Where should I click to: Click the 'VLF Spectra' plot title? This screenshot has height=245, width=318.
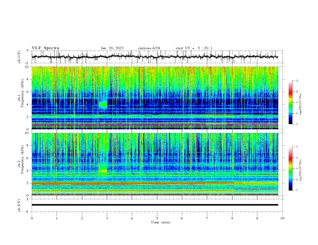45,48
